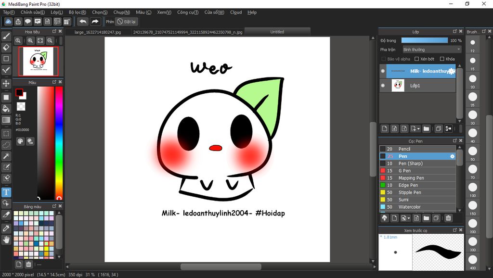Select the Watercolor brush
The width and height of the screenshot is (493, 278).
click(417, 207)
